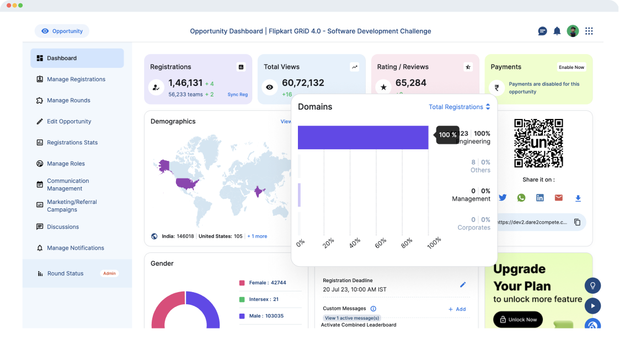Copy the share link icon
619x345 pixels.
click(577, 222)
